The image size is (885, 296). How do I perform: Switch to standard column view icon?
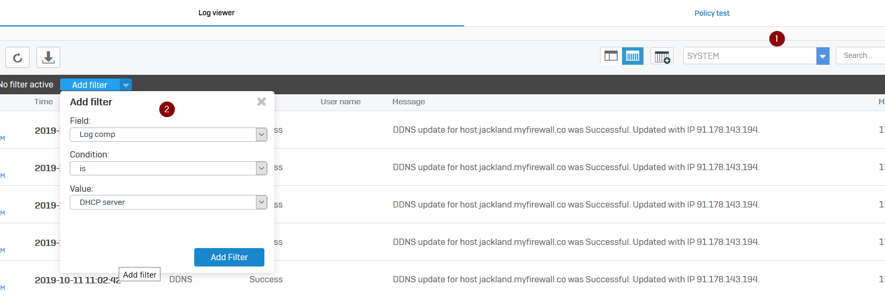[x=611, y=56]
